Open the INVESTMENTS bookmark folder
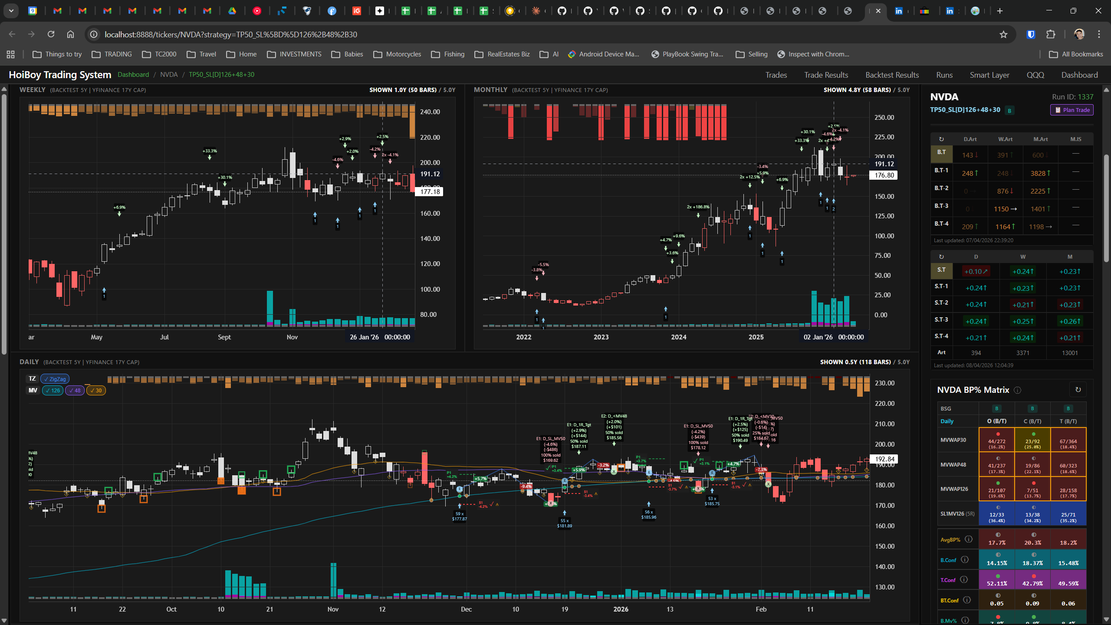The height and width of the screenshot is (625, 1111). point(294,54)
